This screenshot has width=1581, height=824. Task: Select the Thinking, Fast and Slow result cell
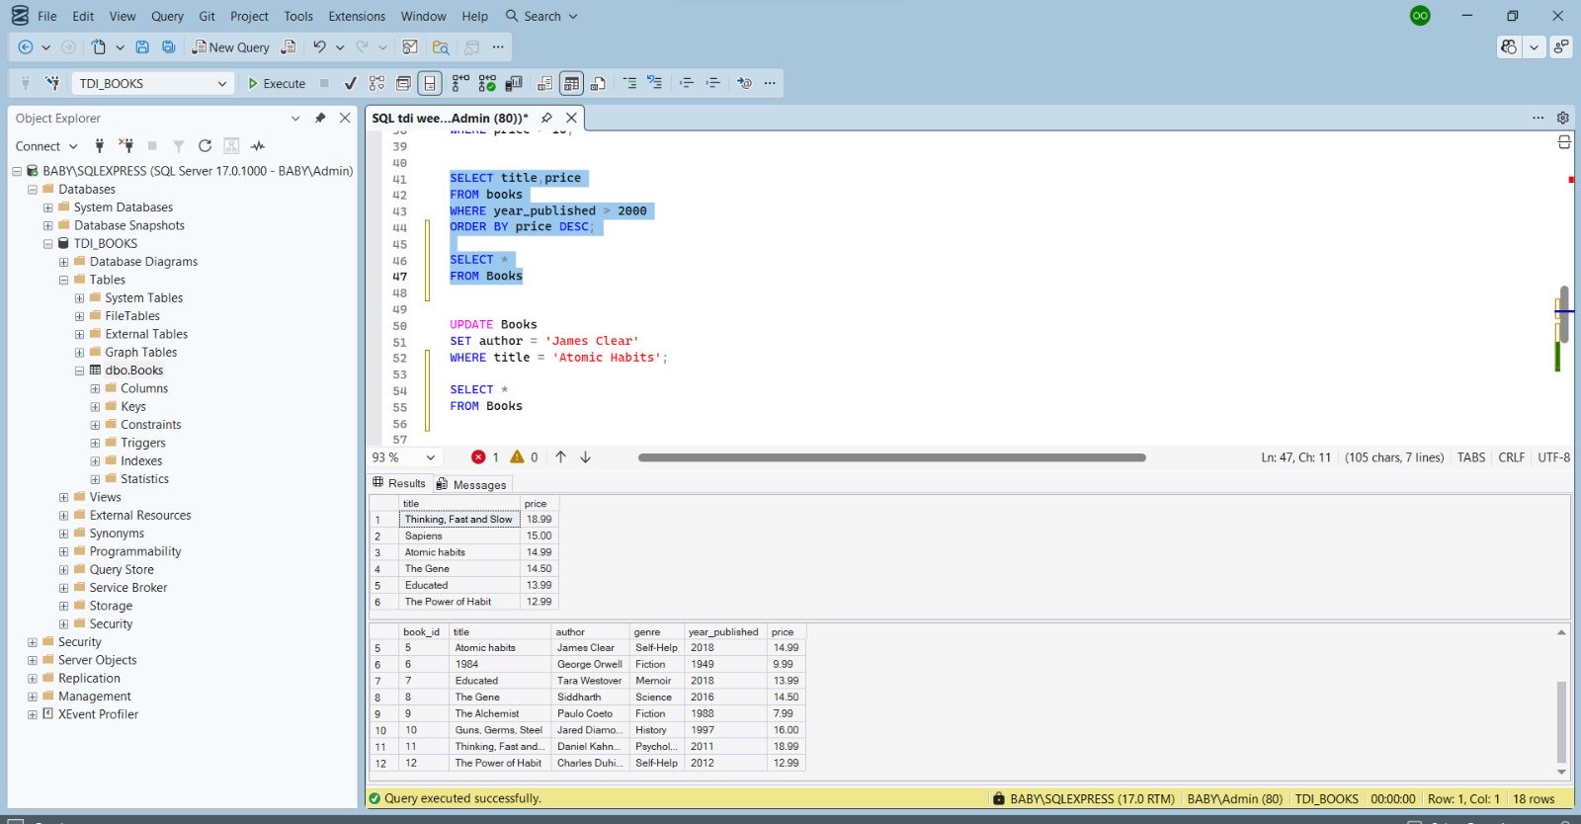click(458, 520)
